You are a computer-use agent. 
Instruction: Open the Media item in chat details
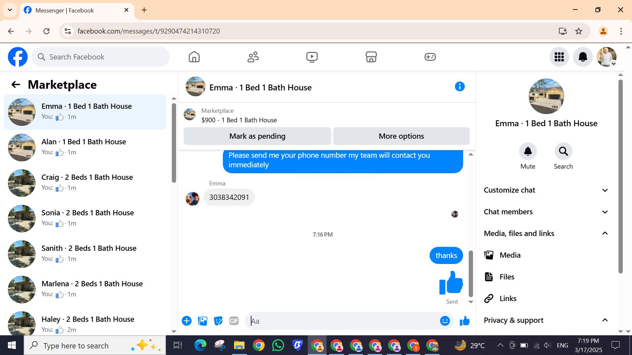pyautogui.click(x=546, y=255)
